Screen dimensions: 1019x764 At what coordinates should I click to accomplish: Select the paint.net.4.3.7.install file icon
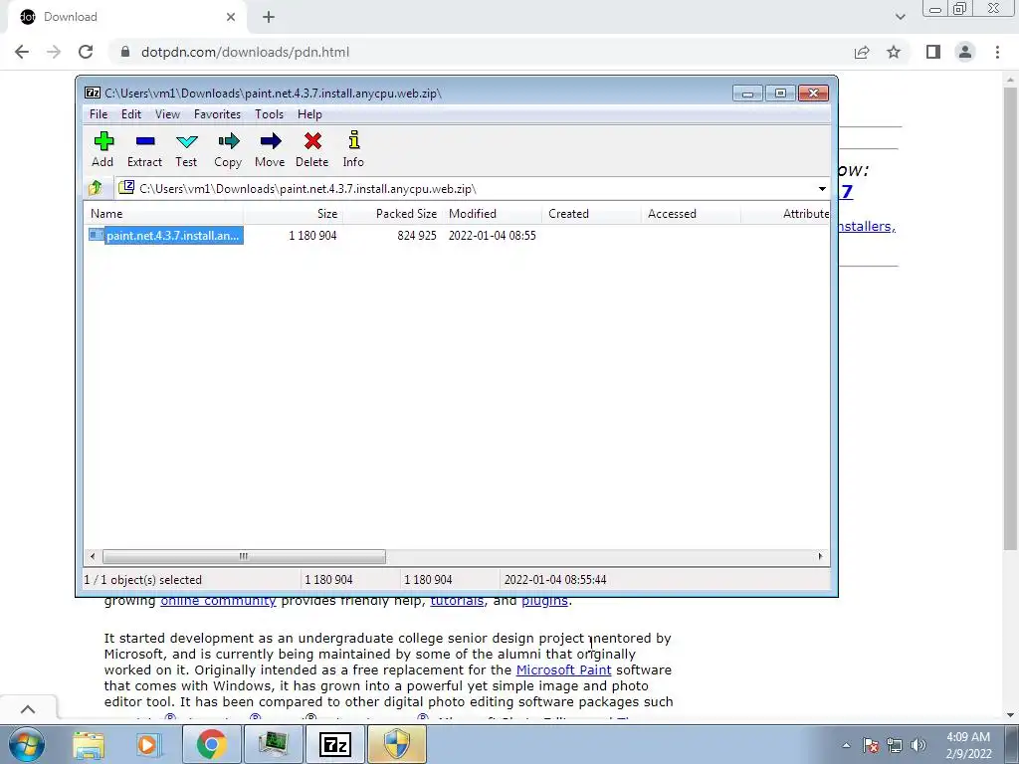(x=97, y=235)
